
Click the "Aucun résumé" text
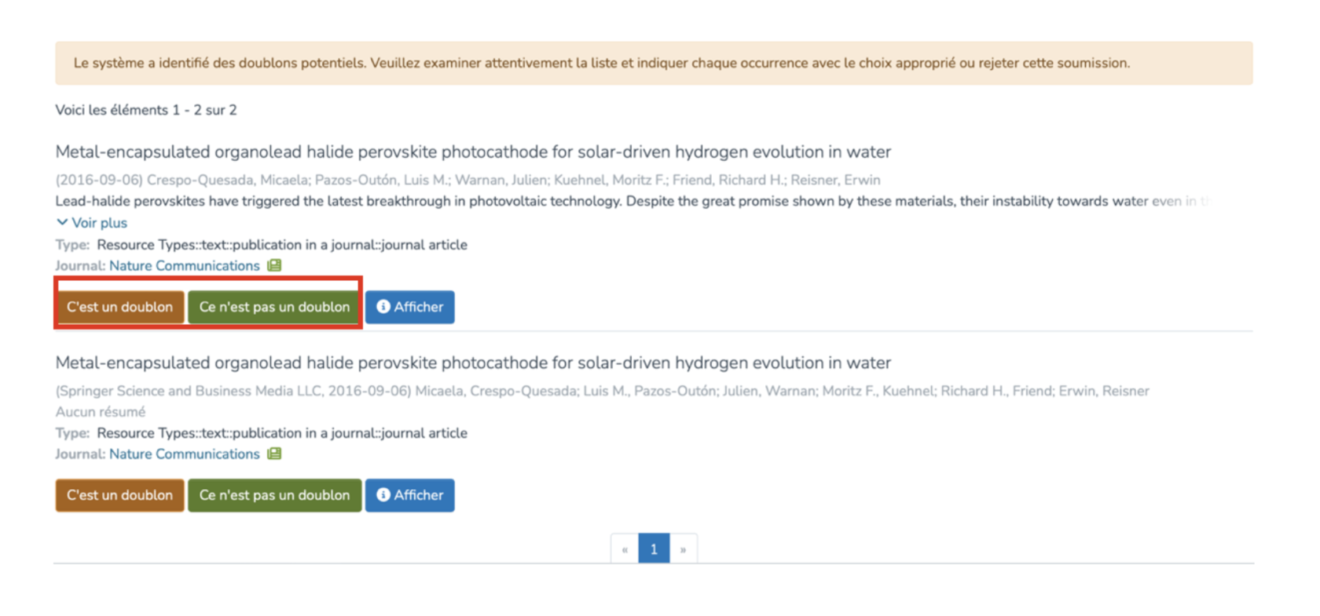point(100,412)
